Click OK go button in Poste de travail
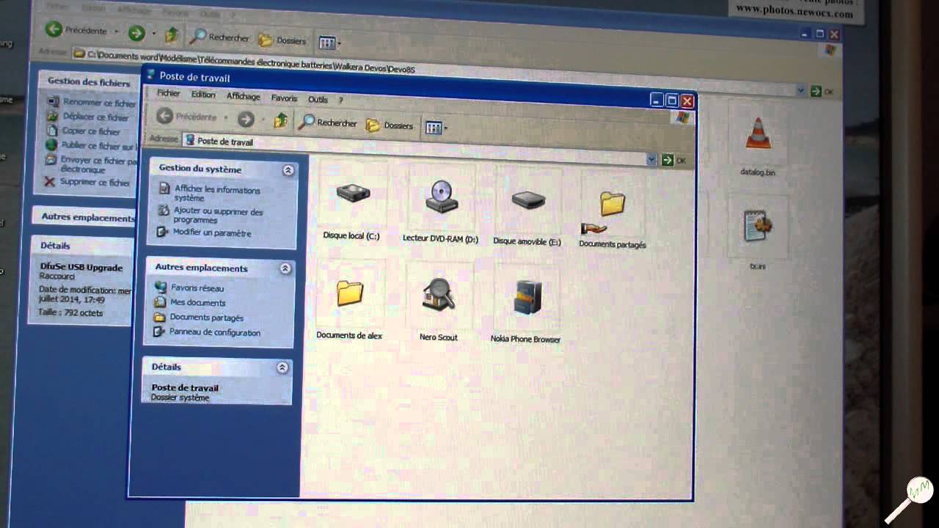The height and width of the screenshot is (528, 939). click(x=674, y=160)
